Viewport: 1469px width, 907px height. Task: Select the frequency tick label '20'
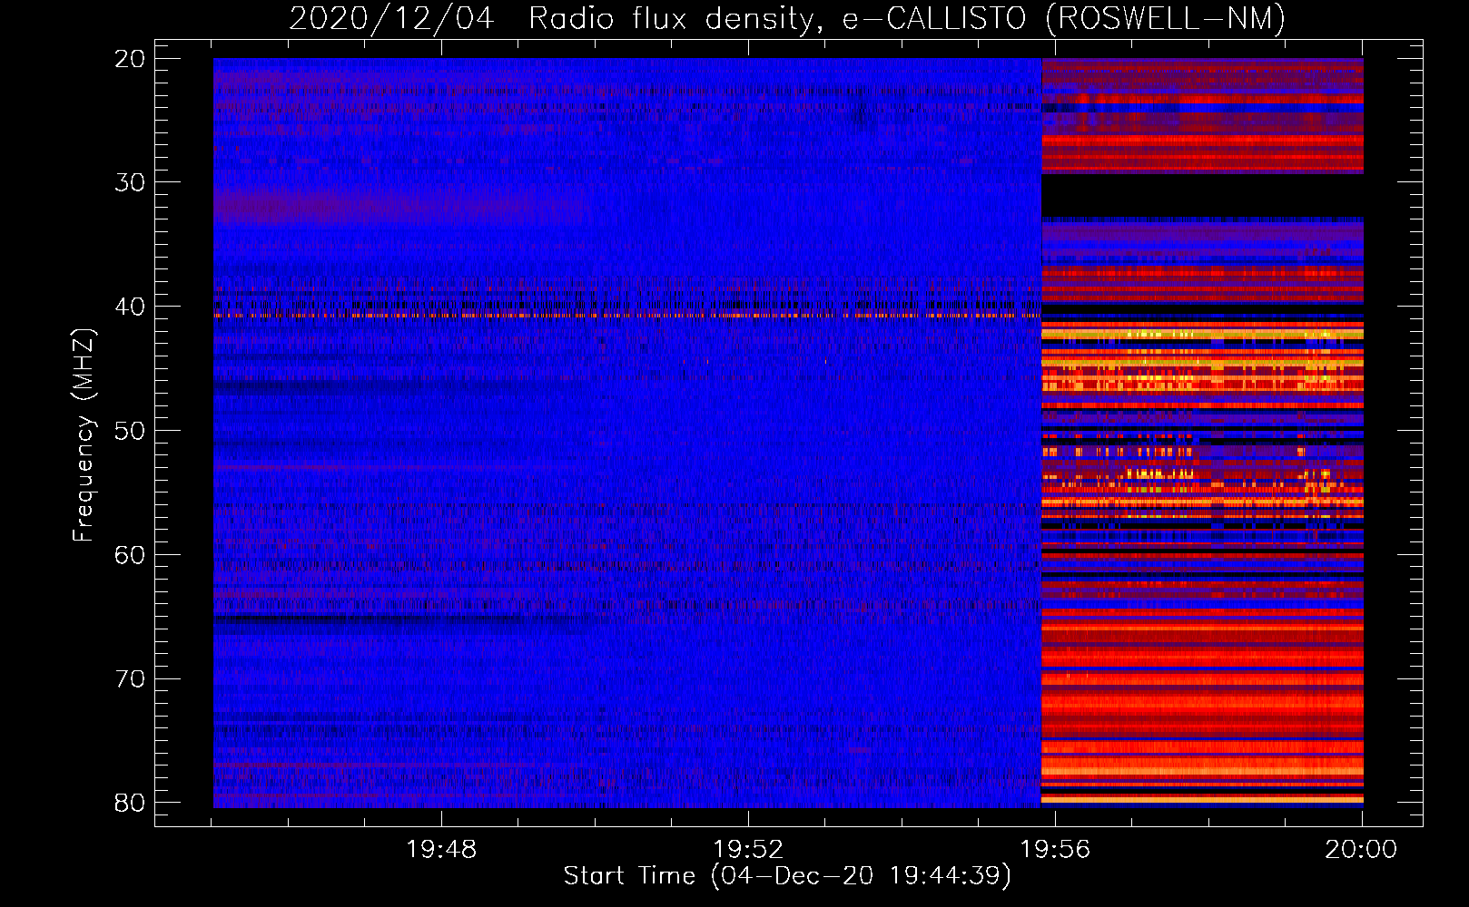130,59
